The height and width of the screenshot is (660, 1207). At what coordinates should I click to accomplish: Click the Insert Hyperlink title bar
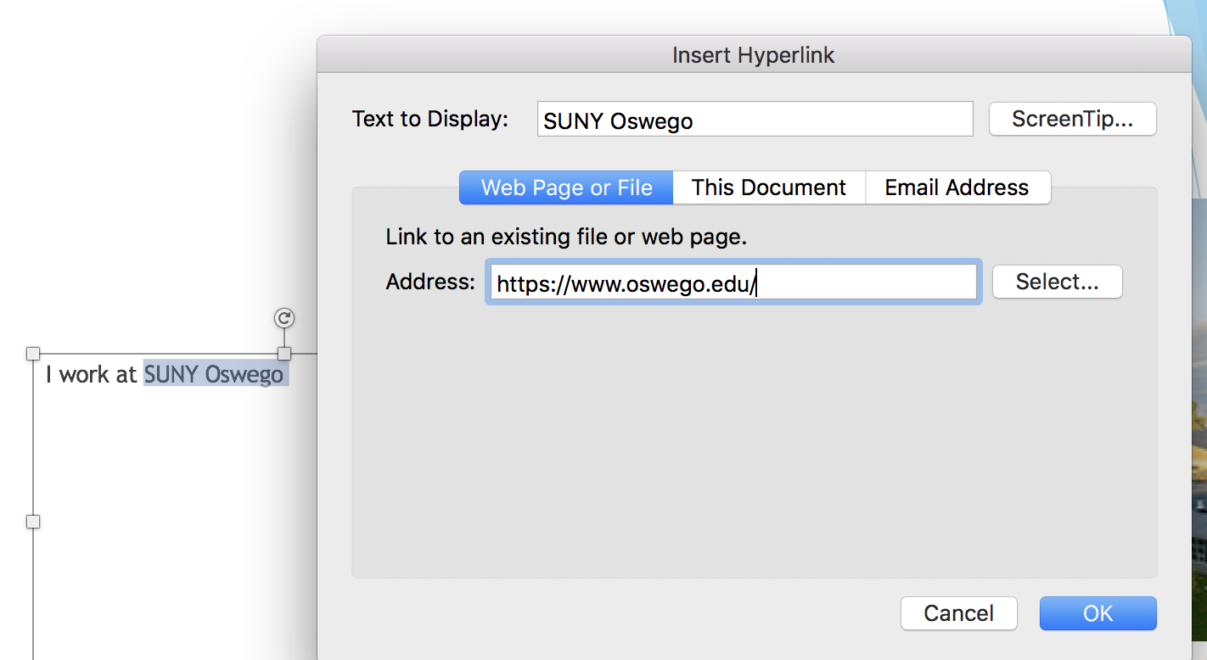click(x=754, y=55)
